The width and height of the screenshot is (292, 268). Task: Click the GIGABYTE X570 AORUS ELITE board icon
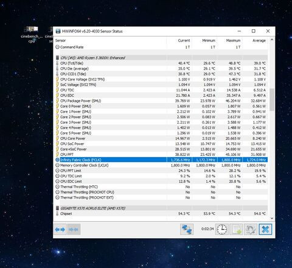[57, 208]
